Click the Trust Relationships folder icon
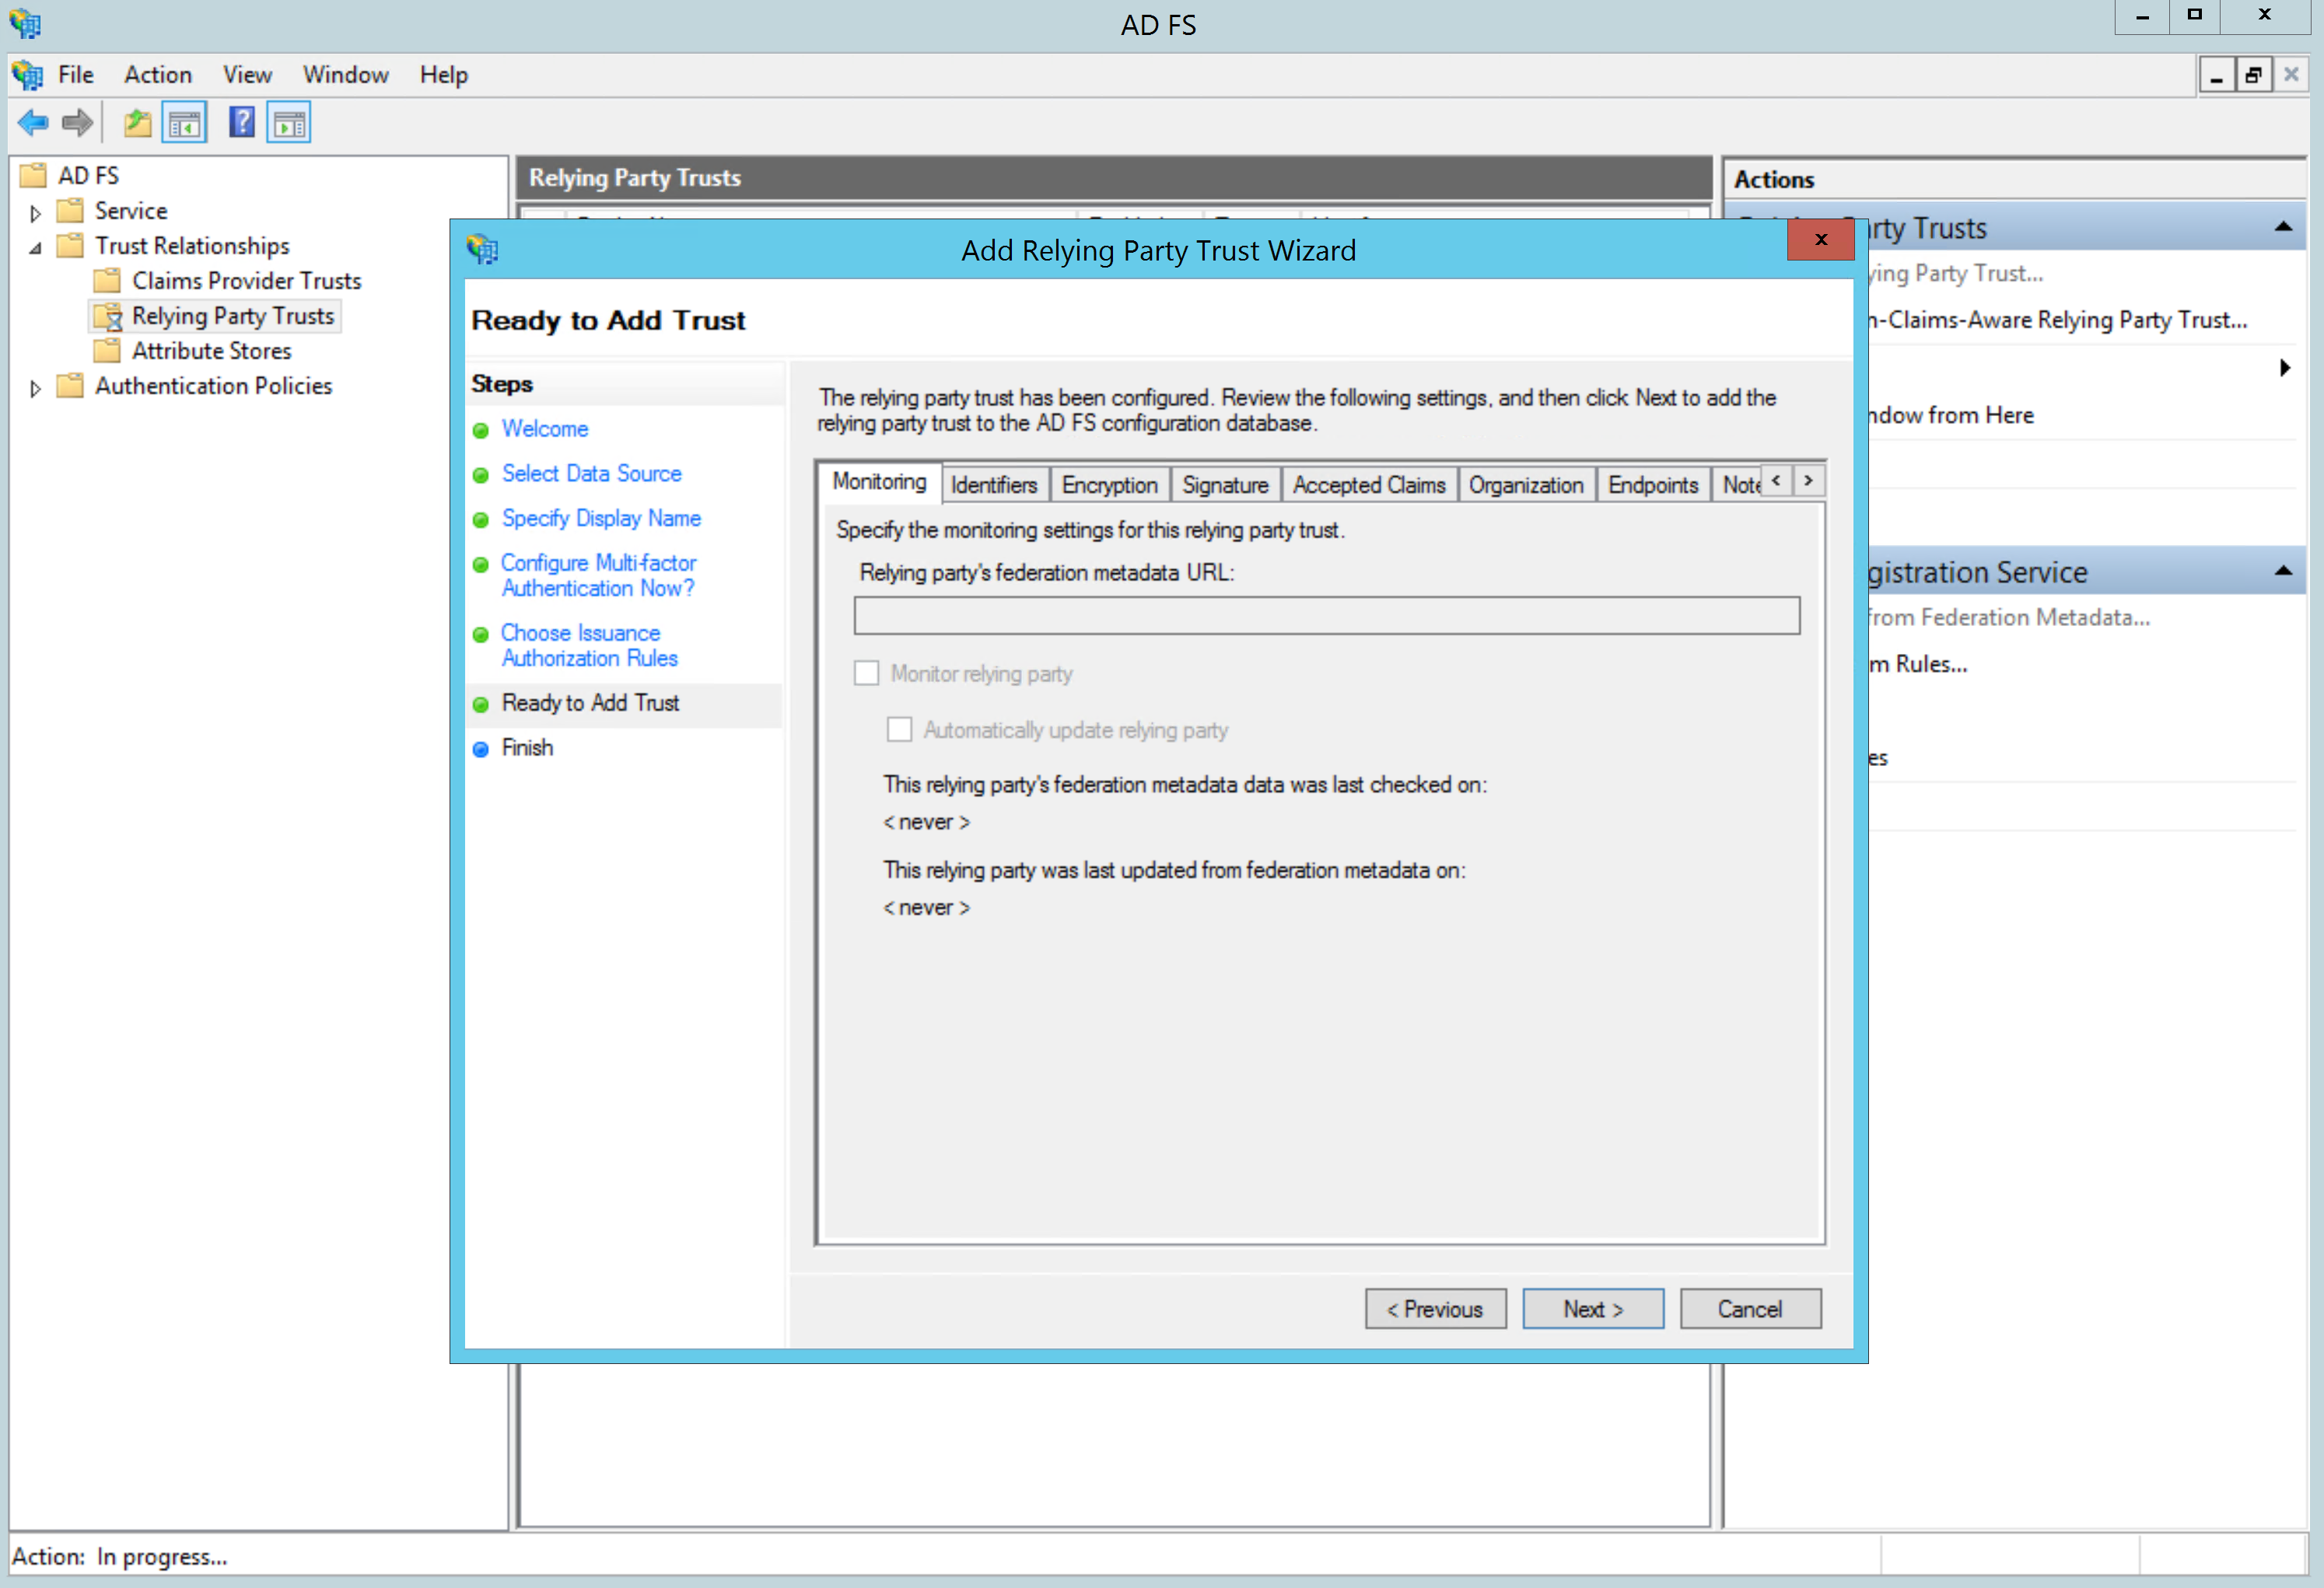 pyautogui.click(x=69, y=245)
